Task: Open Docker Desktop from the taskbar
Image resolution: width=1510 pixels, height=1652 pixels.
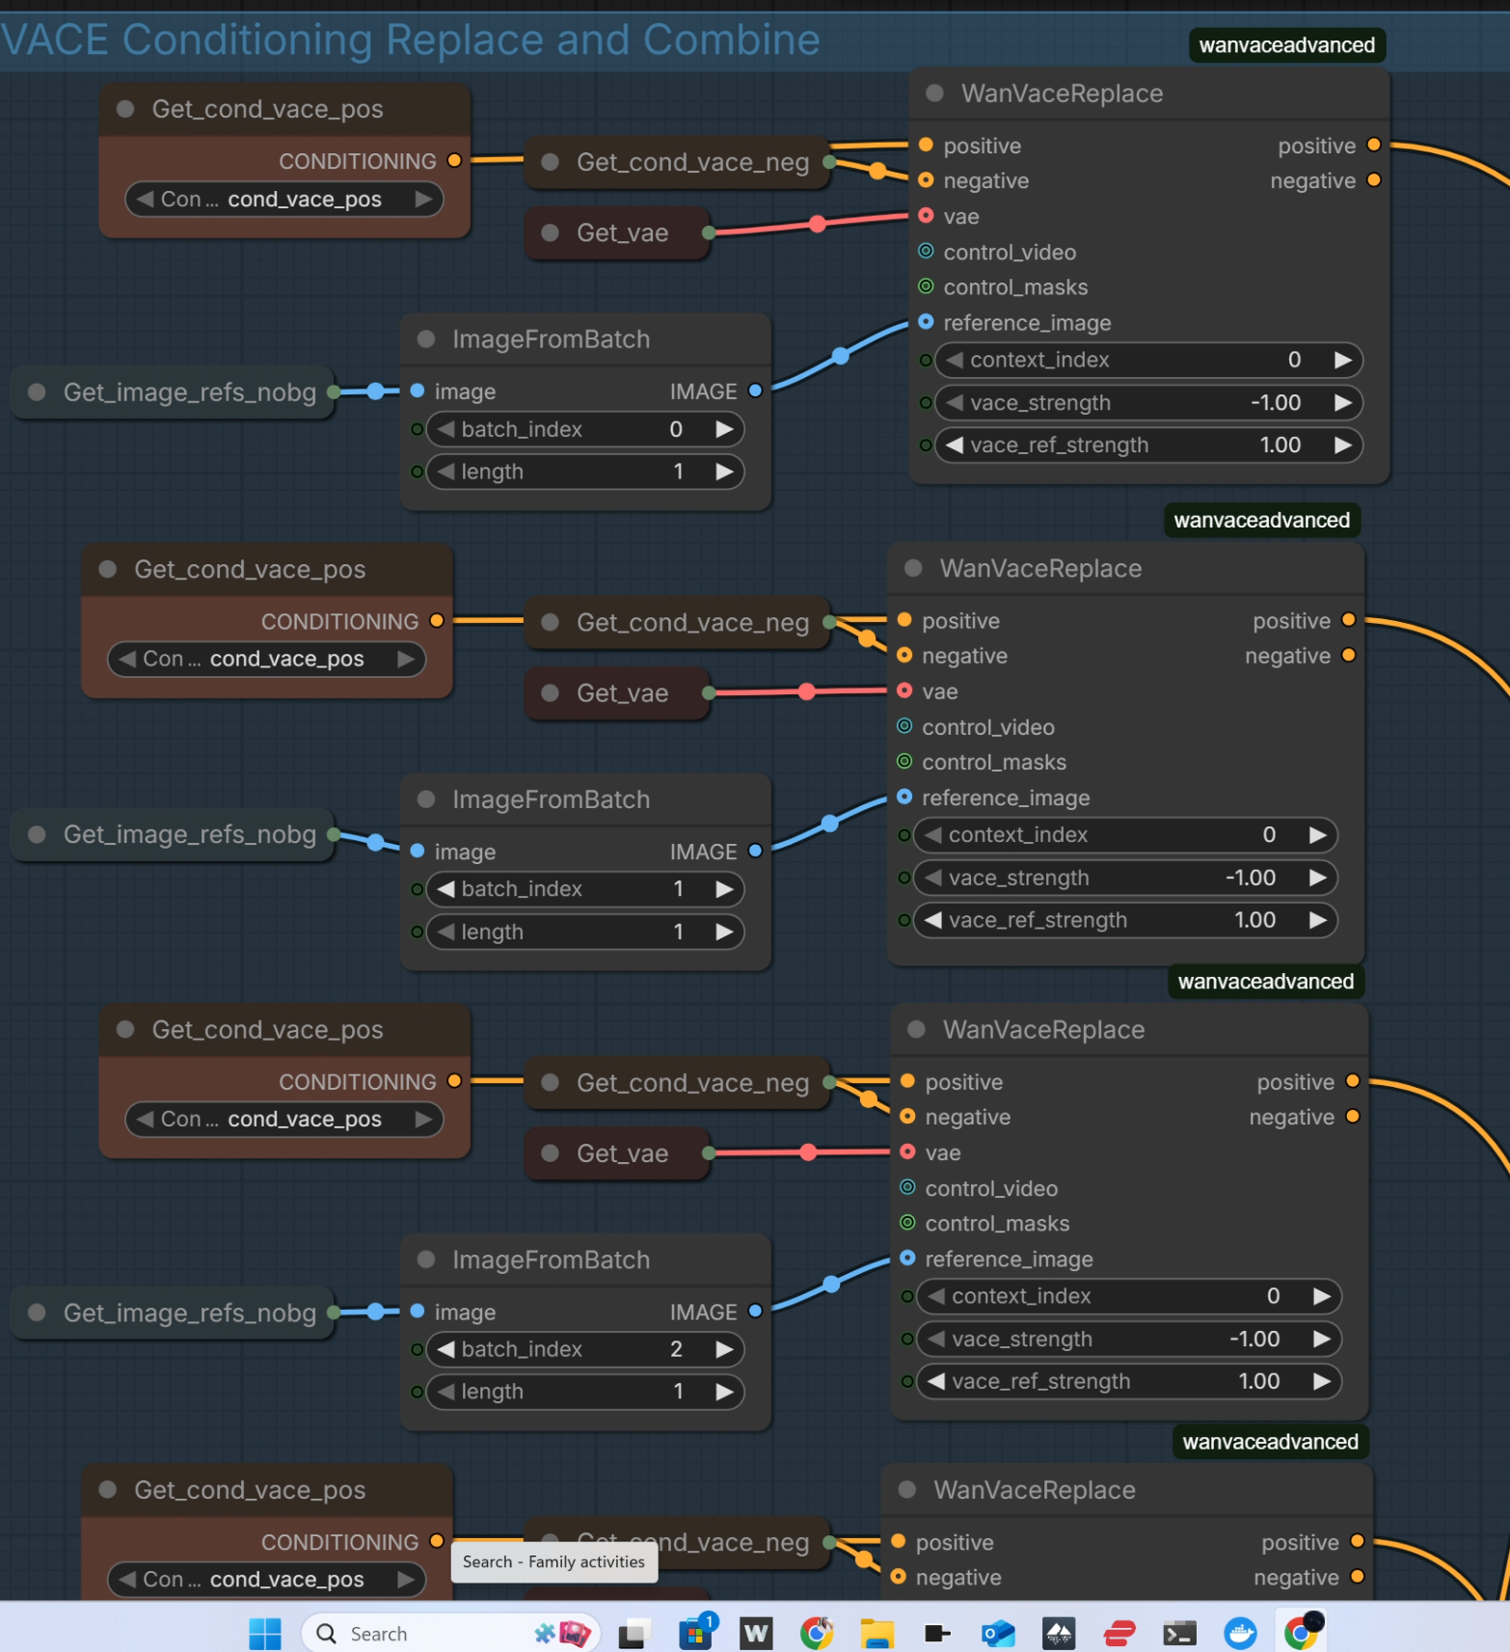Action: 1240,1633
